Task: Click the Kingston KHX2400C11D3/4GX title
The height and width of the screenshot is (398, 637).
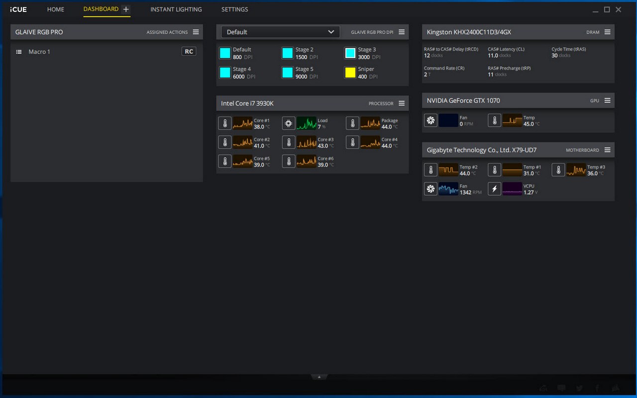Action: click(x=469, y=32)
